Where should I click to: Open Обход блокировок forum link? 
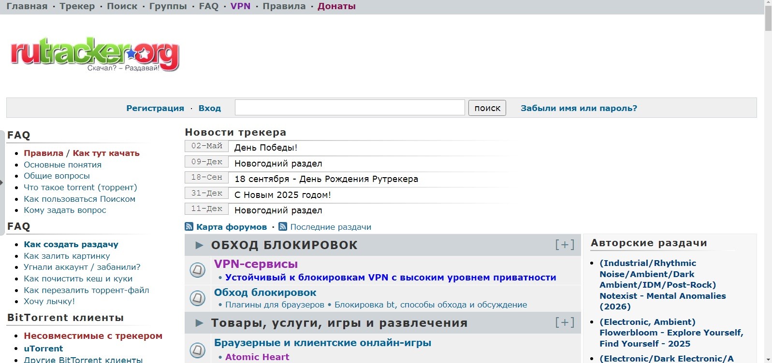point(265,293)
